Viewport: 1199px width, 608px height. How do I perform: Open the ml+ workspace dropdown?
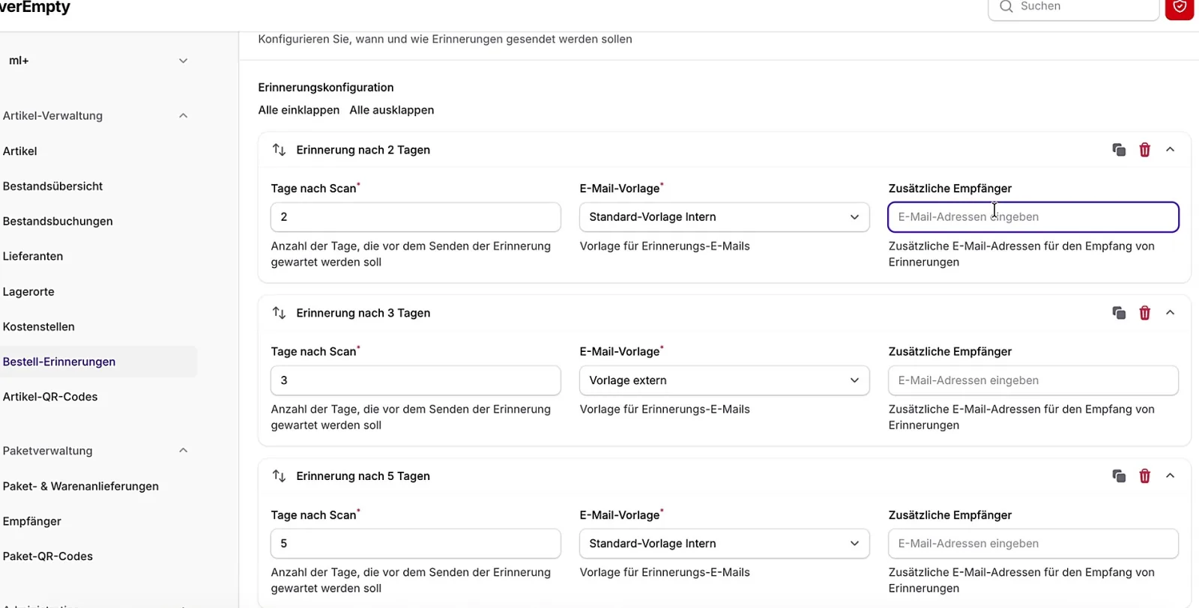click(x=98, y=61)
